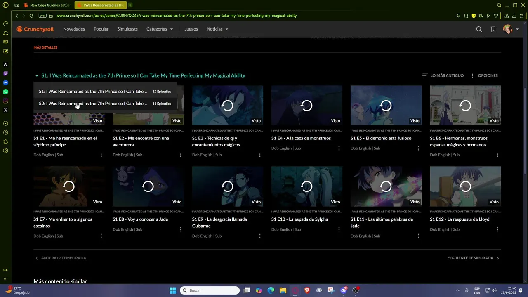Expand the Categorías dropdown
Viewport: 528px width, 297px height.
(160, 29)
